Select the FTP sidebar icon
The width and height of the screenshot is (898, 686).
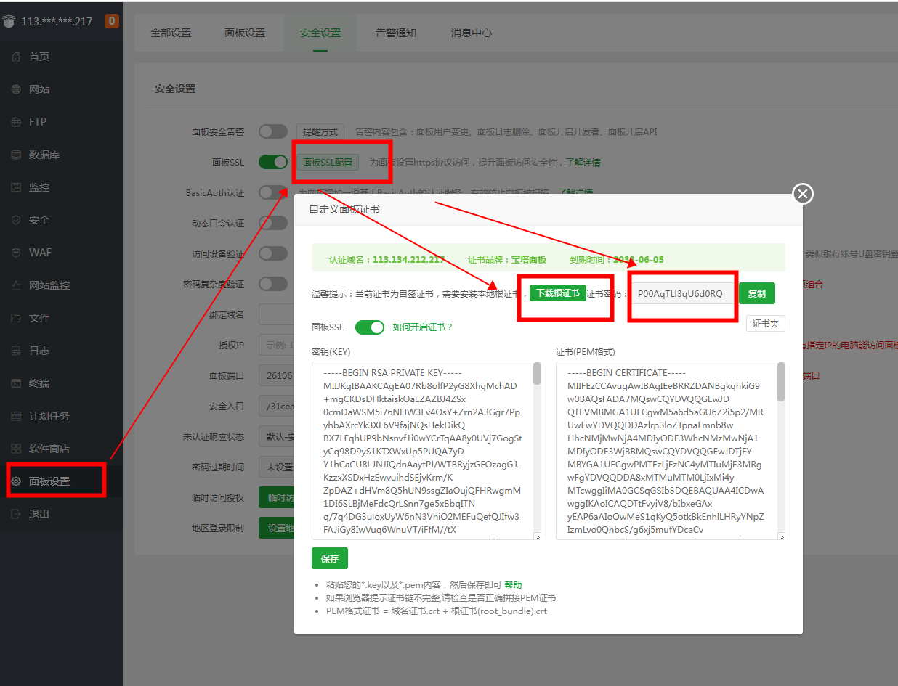[16, 122]
